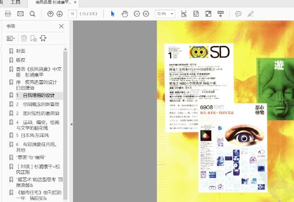Switch to the 工具 tab
294x202 pixels.
click(x=15, y=2)
